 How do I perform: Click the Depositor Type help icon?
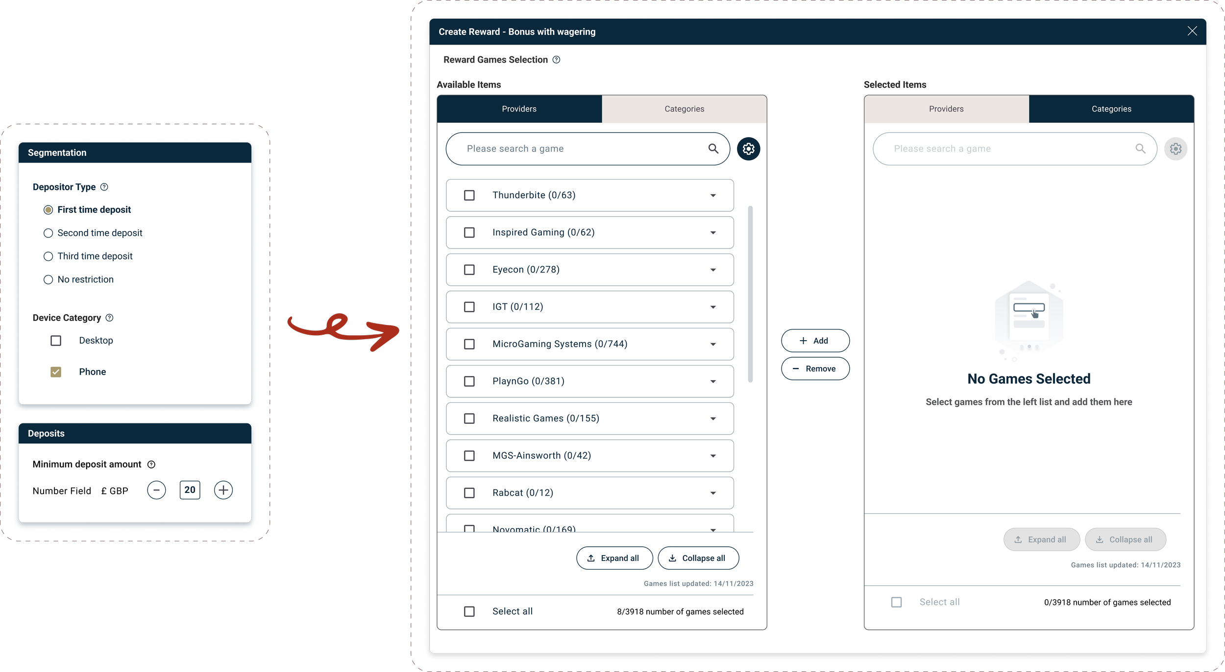pos(104,187)
